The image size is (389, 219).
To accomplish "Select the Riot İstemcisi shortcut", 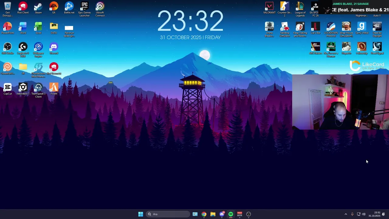I will point(54,69).
